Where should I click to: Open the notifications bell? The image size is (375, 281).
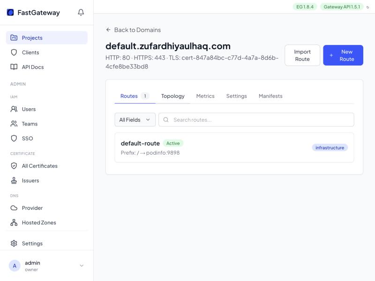pos(81,12)
